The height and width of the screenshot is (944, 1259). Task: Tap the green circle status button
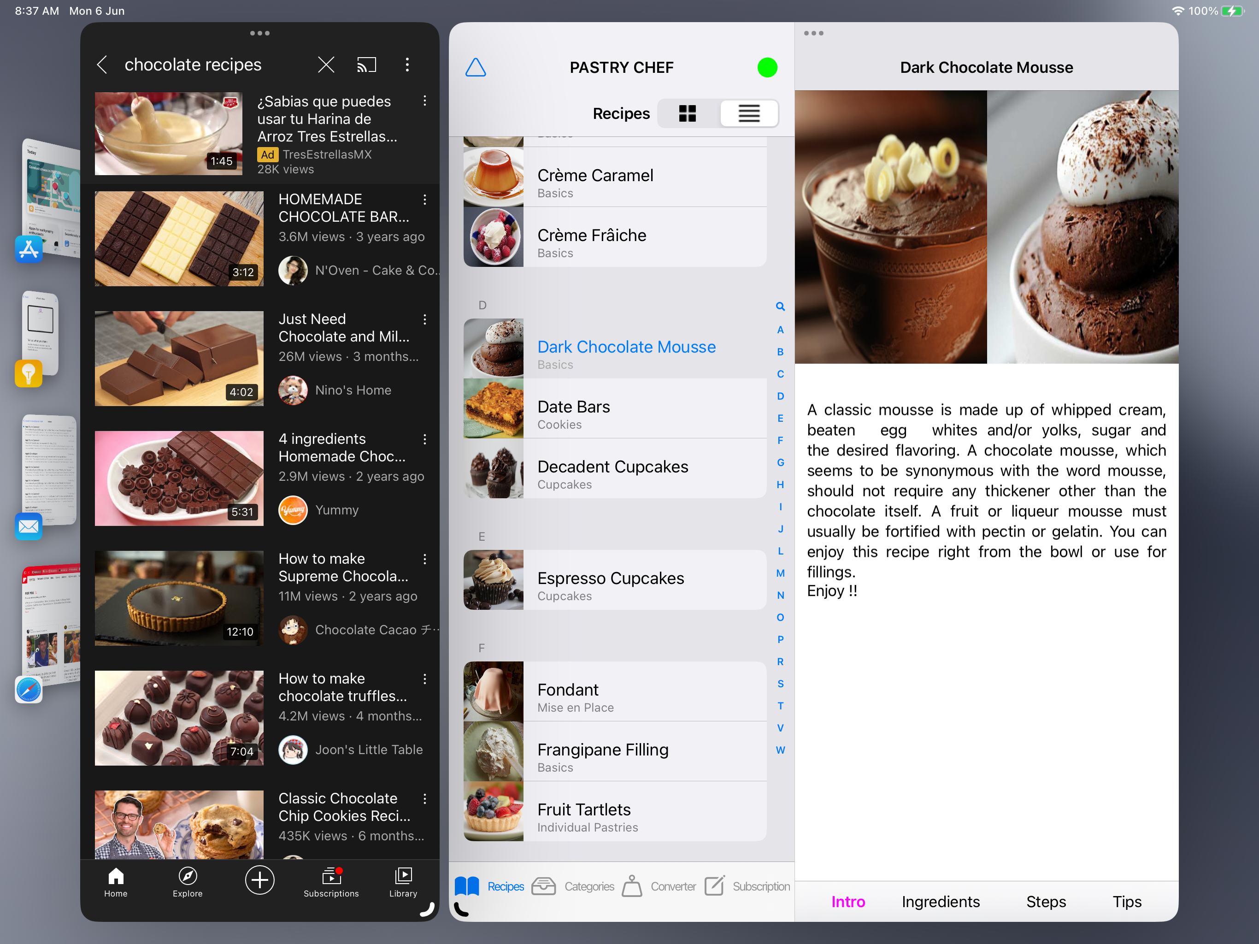click(x=767, y=67)
